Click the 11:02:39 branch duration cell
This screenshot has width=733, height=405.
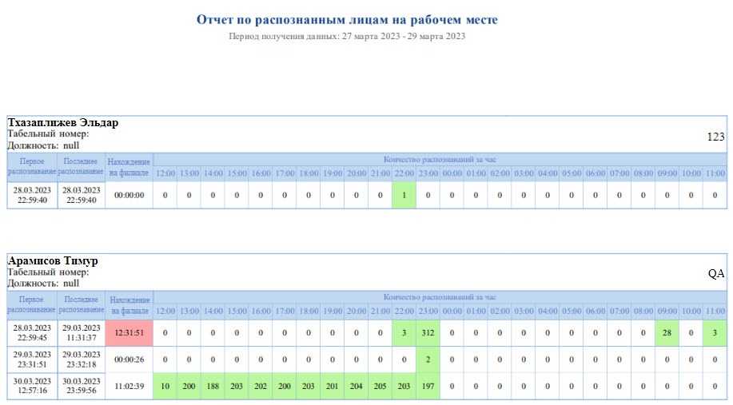(x=129, y=386)
